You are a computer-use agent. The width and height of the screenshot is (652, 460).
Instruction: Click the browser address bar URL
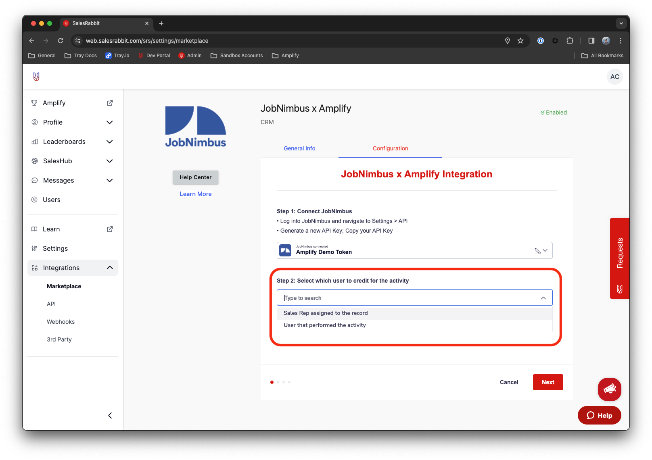[x=147, y=41]
